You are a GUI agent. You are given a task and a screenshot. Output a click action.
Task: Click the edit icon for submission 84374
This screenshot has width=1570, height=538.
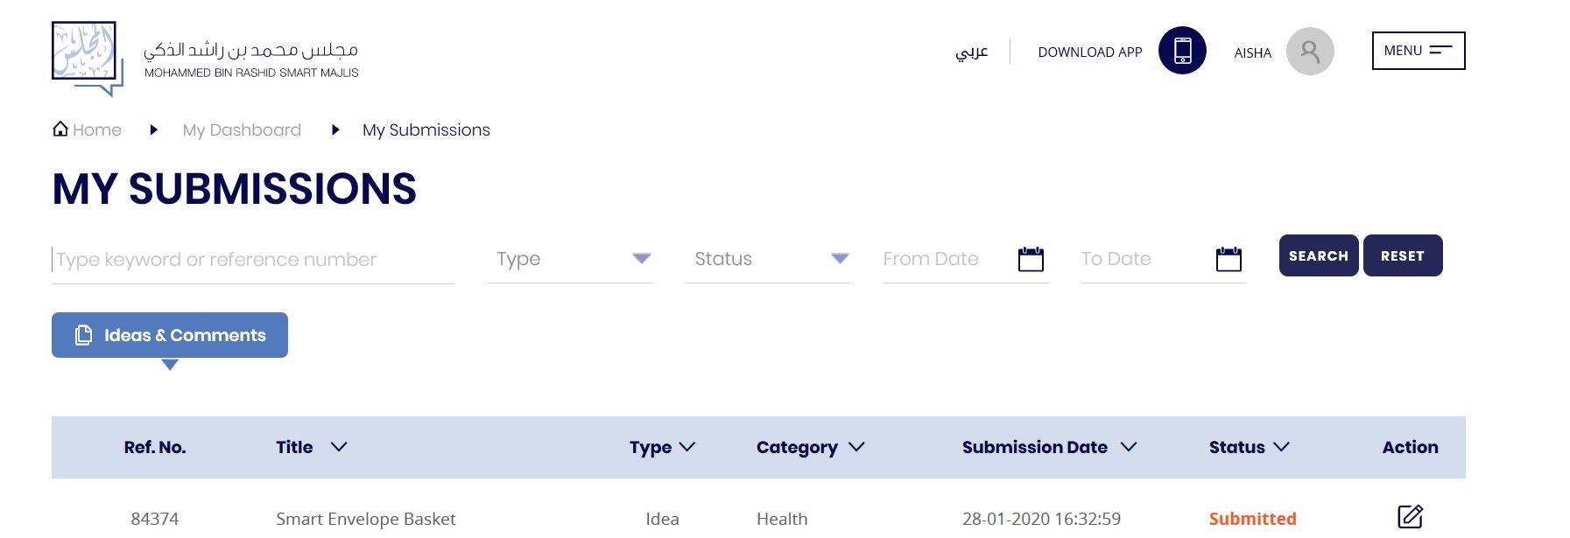tap(1410, 516)
